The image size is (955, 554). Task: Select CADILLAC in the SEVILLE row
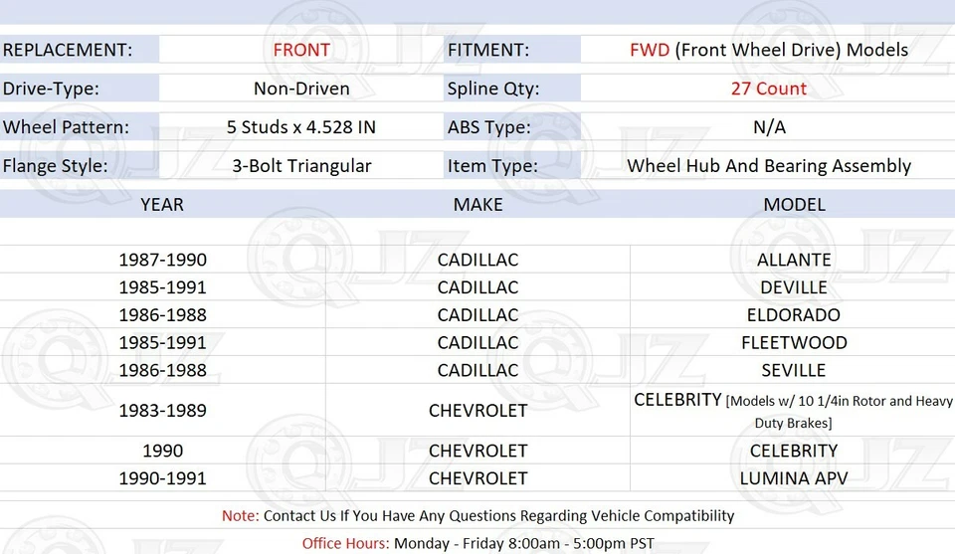pos(478,371)
